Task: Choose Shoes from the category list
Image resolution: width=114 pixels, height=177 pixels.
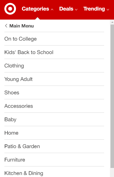Action: (x=54, y=93)
